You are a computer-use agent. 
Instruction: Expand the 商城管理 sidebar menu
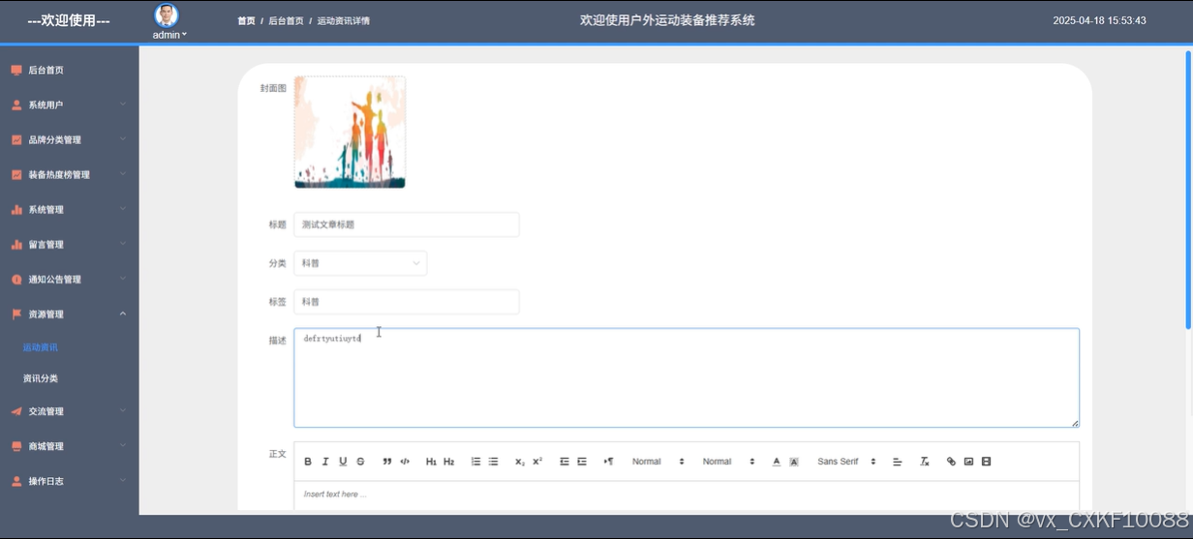[x=70, y=446]
